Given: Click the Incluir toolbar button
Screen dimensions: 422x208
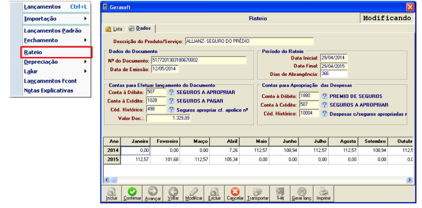Looking at the screenshot, I should point(112,194).
